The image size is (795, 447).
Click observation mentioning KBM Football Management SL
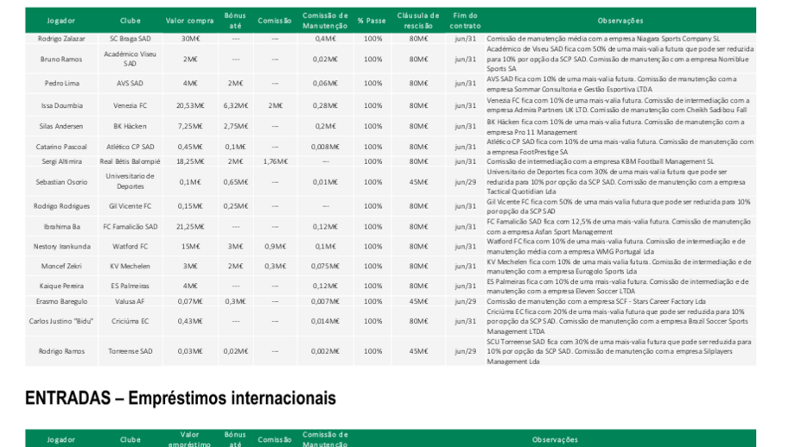pos(600,161)
